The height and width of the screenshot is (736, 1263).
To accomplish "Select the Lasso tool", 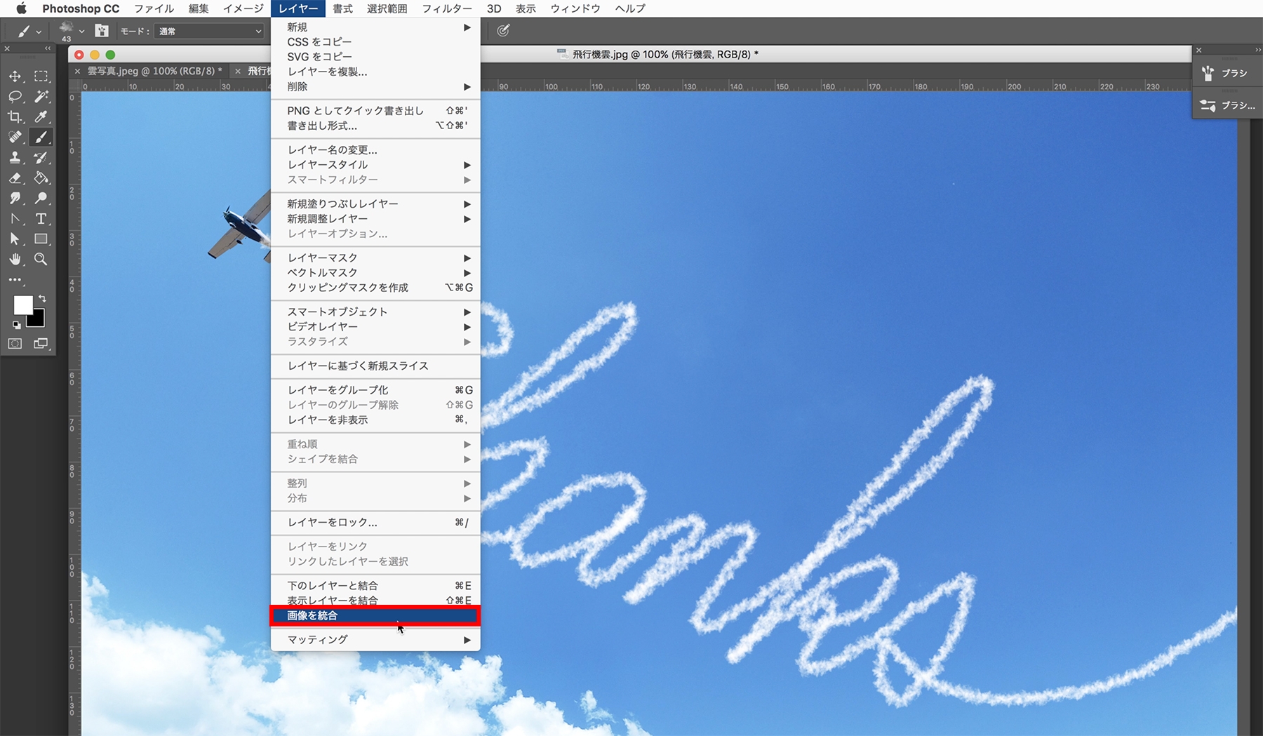I will [15, 96].
